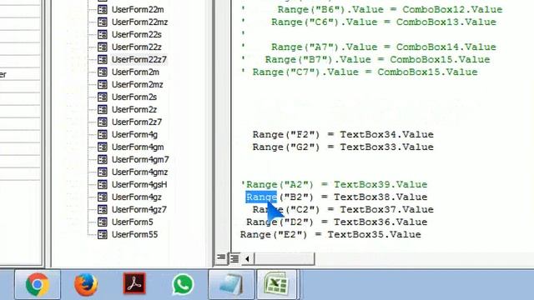This screenshot has height=300, width=534.
Task: Select UserForm4gz7 in the project tree
Action: coord(139,209)
